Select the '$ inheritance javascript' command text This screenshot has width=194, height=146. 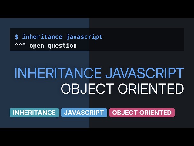59,37
